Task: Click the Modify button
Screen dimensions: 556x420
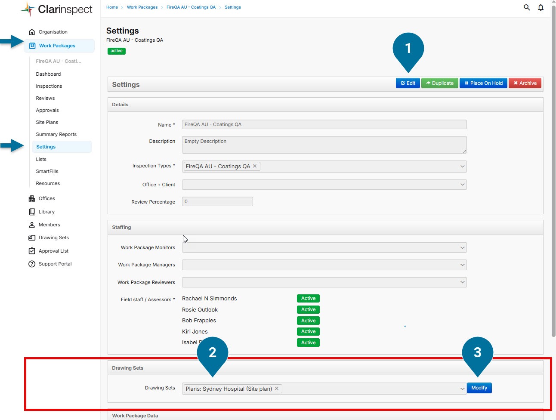Action: (479, 388)
